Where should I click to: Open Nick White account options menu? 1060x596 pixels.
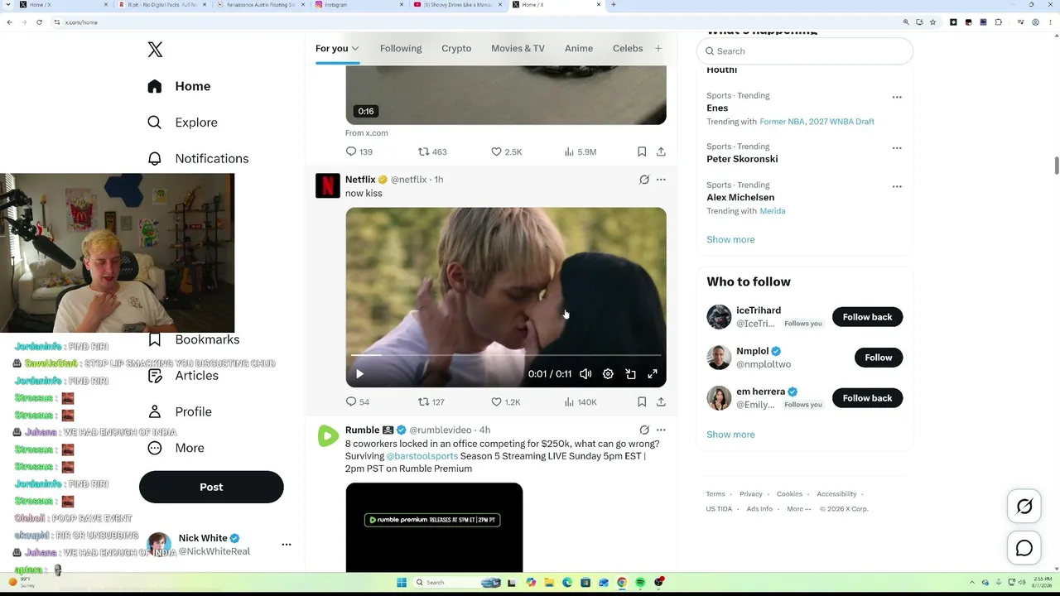[x=287, y=545]
